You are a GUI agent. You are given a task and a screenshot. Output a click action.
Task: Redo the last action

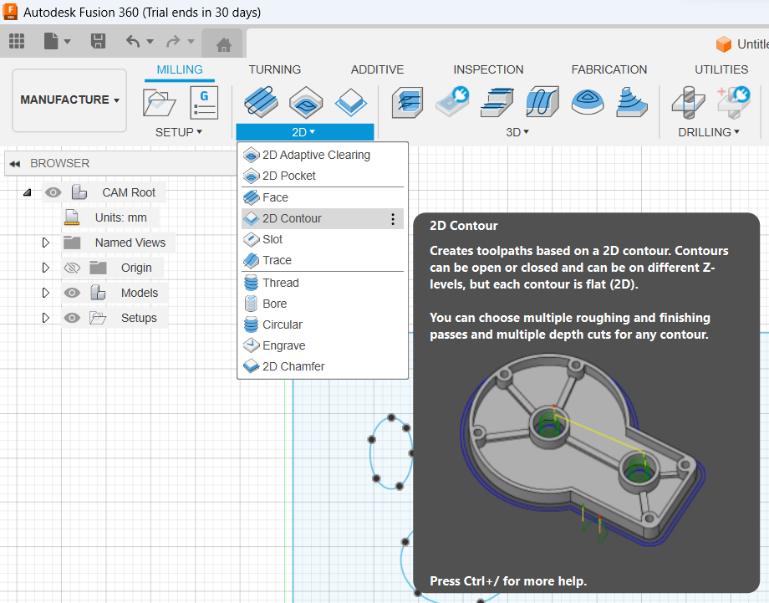pyautogui.click(x=173, y=41)
